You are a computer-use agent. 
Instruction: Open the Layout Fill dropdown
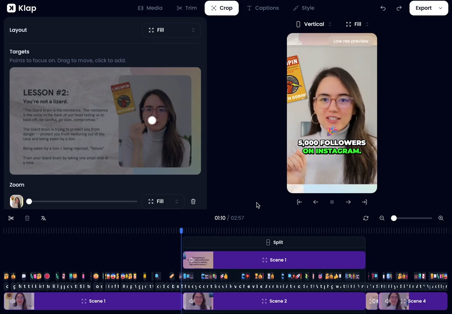click(x=171, y=30)
